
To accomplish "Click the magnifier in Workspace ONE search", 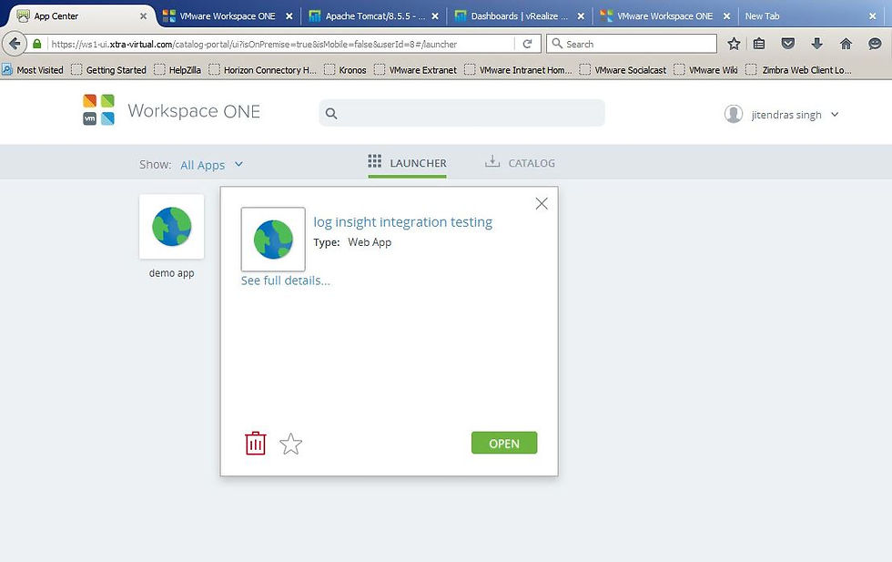I will tap(331, 114).
